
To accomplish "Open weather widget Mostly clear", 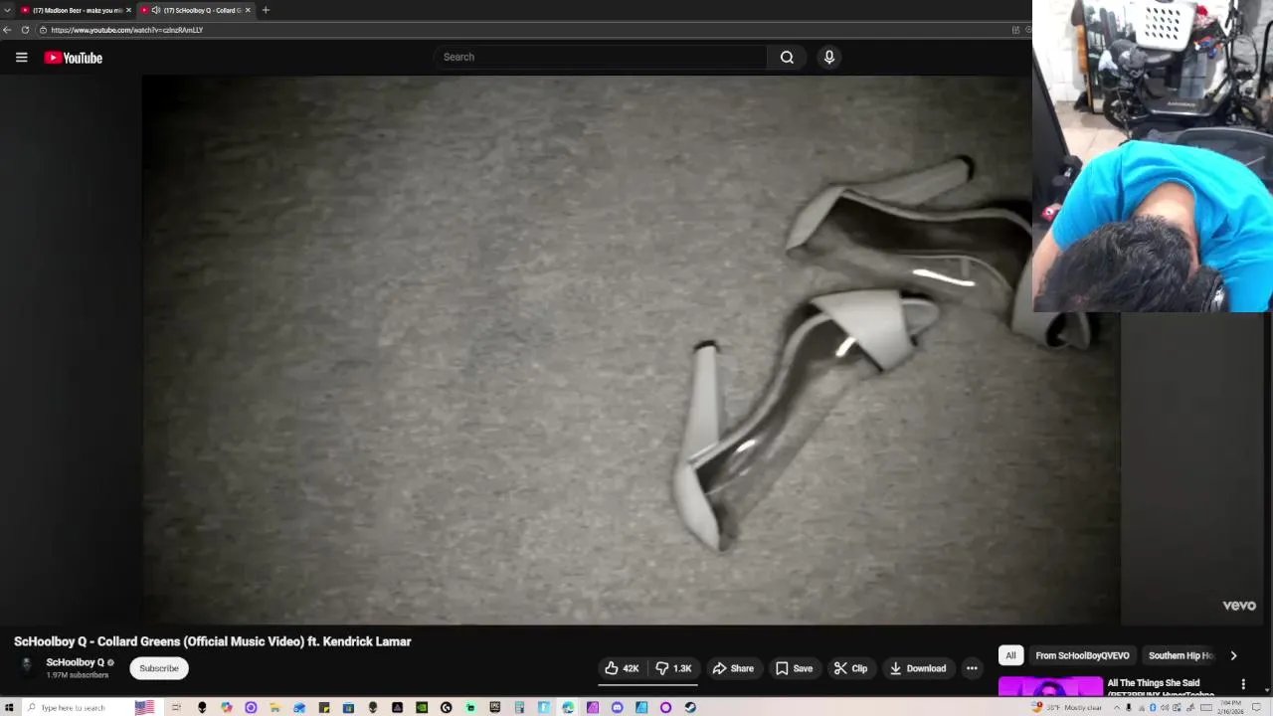I will pyautogui.click(x=1068, y=707).
